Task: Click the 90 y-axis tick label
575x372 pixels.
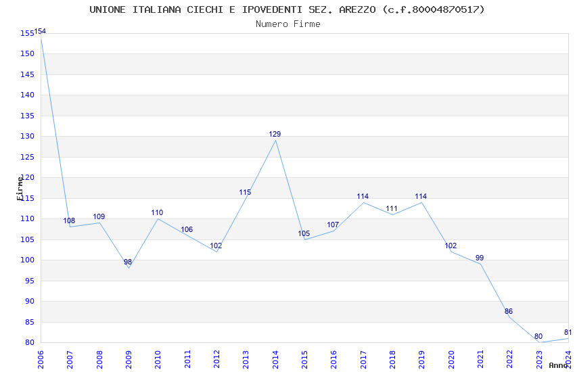Action: (29, 301)
